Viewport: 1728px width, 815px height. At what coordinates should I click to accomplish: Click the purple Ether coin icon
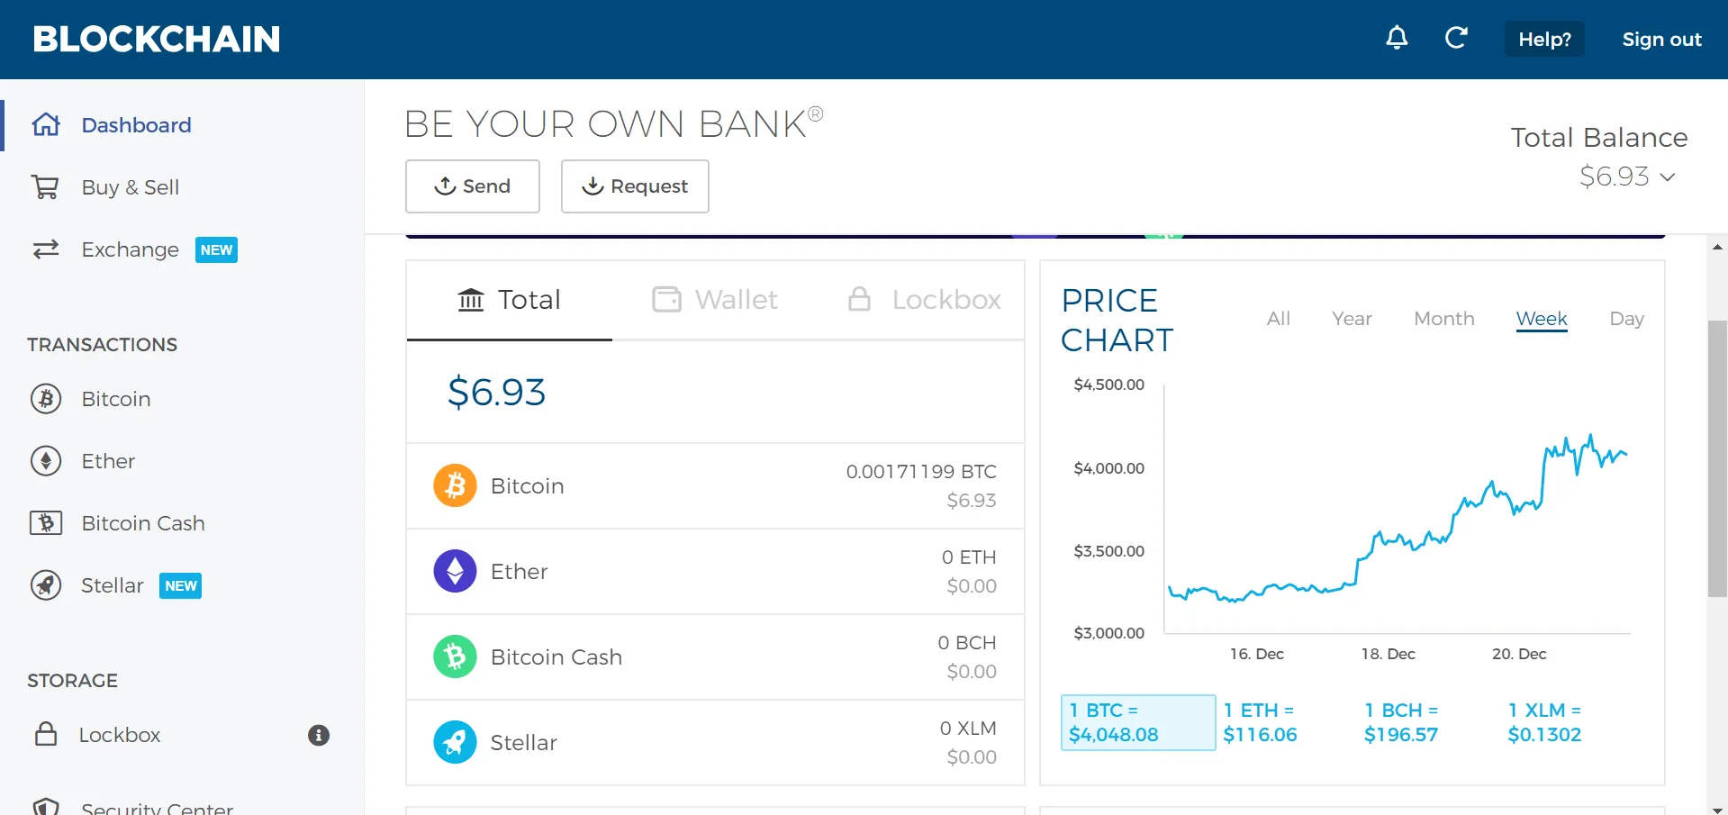[x=455, y=572]
